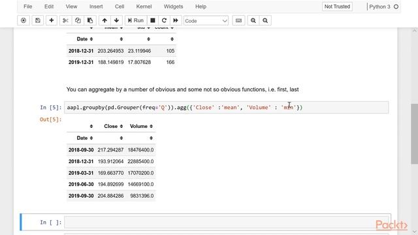
Task: Click the record/stop circle icon in toolbar
Action: point(24,20)
